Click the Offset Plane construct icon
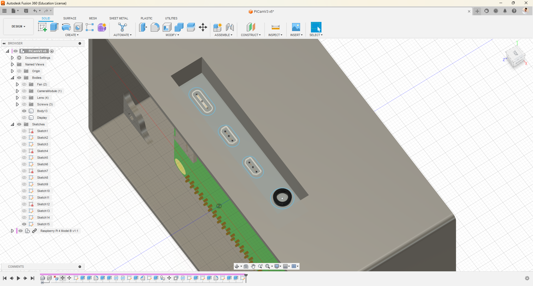The width and height of the screenshot is (533, 286). tap(251, 27)
